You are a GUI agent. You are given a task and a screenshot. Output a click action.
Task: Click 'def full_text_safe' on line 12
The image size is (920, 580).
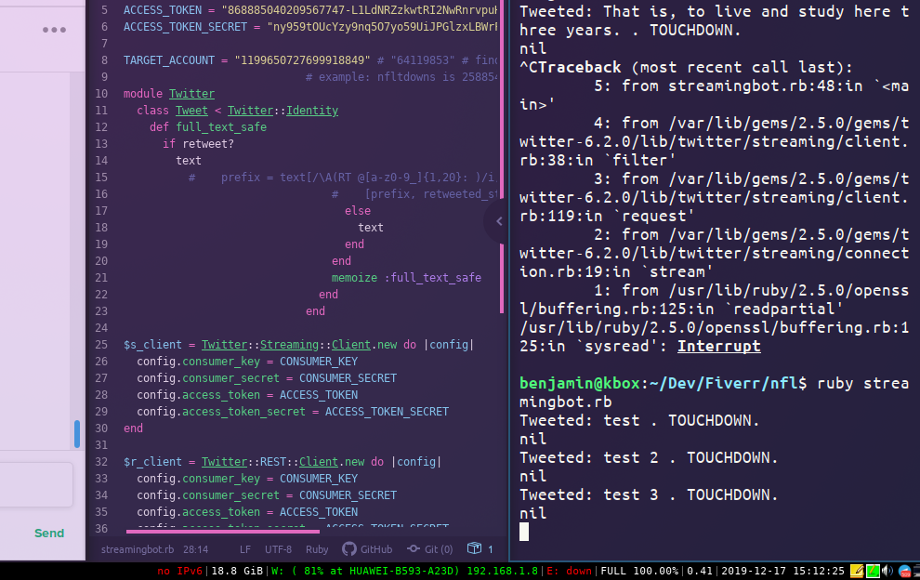[208, 126]
